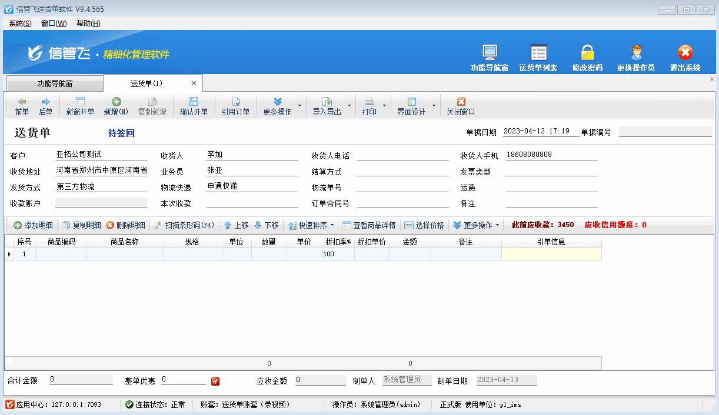Switch to 功能导航窗 tab
The image size is (719, 415).
pyautogui.click(x=55, y=83)
